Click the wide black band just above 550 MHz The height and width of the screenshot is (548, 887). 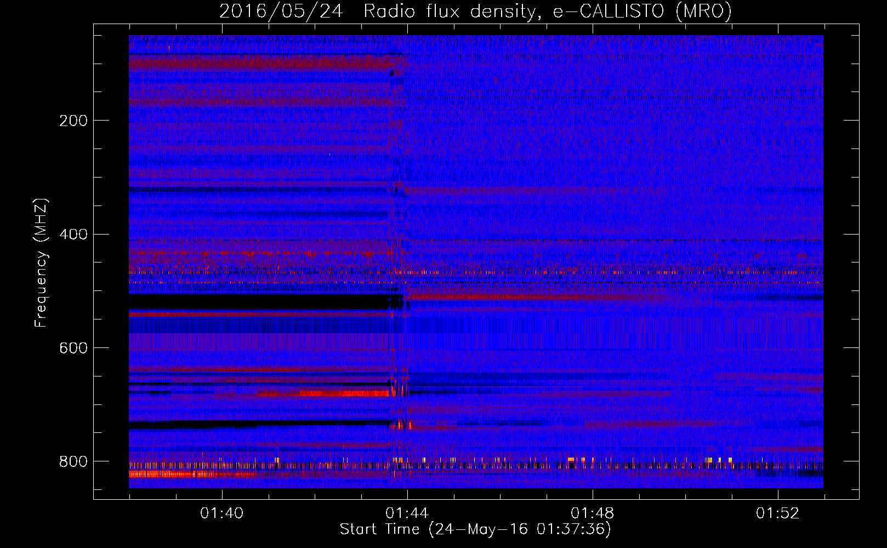pyautogui.click(x=266, y=302)
